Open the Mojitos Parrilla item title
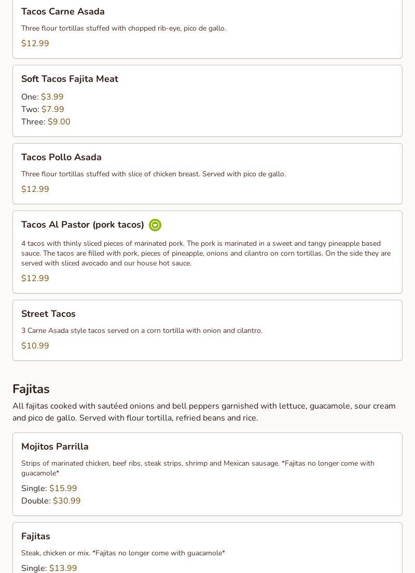415x573 pixels. coord(55,446)
